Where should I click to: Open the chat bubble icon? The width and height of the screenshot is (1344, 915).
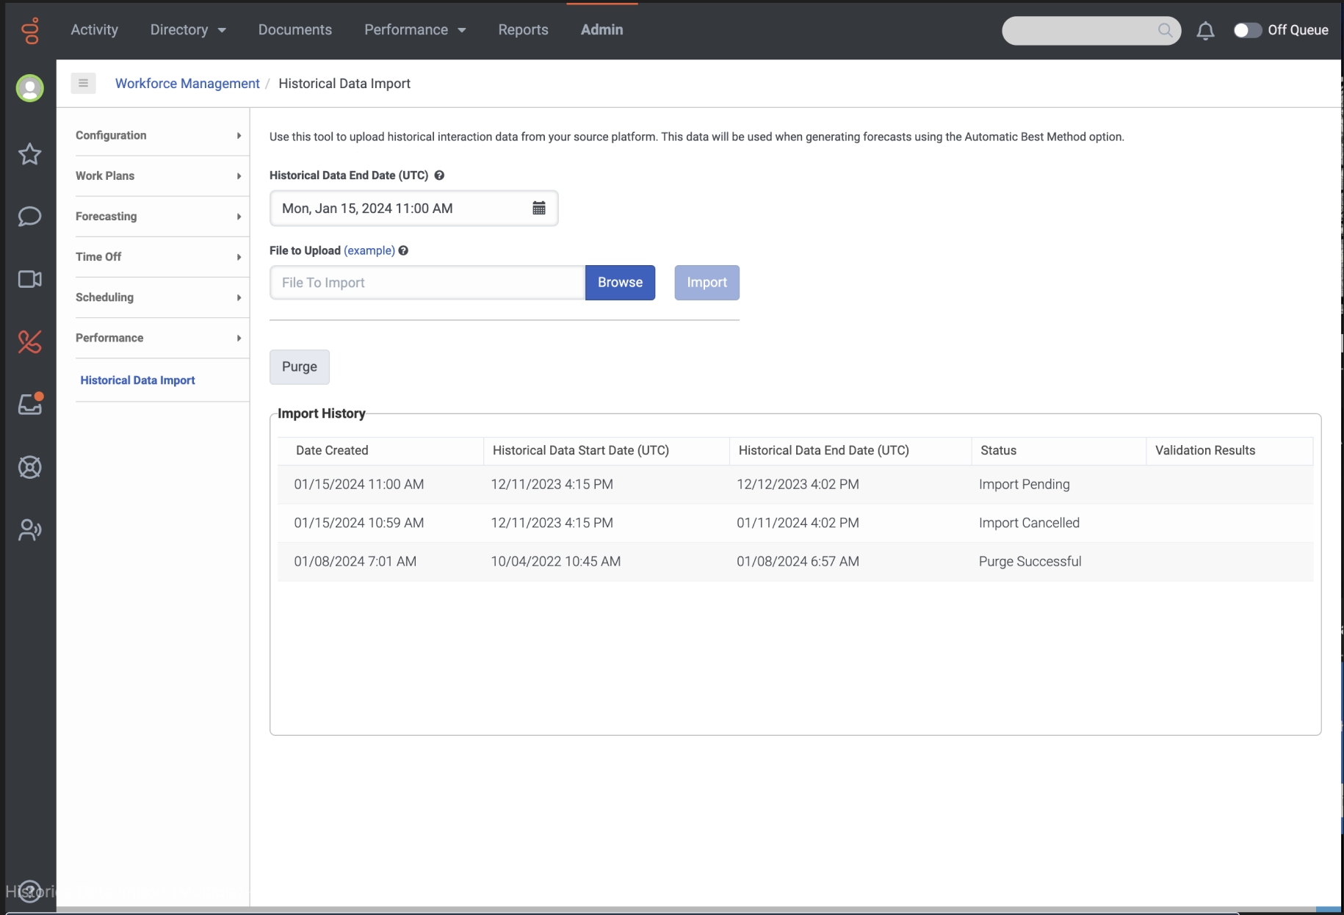click(30, 217)
